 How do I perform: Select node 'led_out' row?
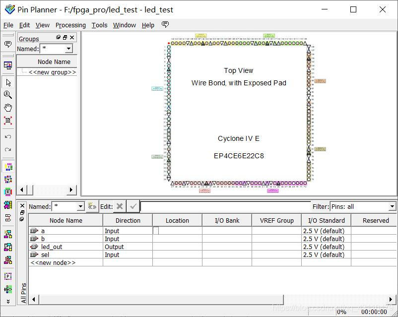(66, 247)
